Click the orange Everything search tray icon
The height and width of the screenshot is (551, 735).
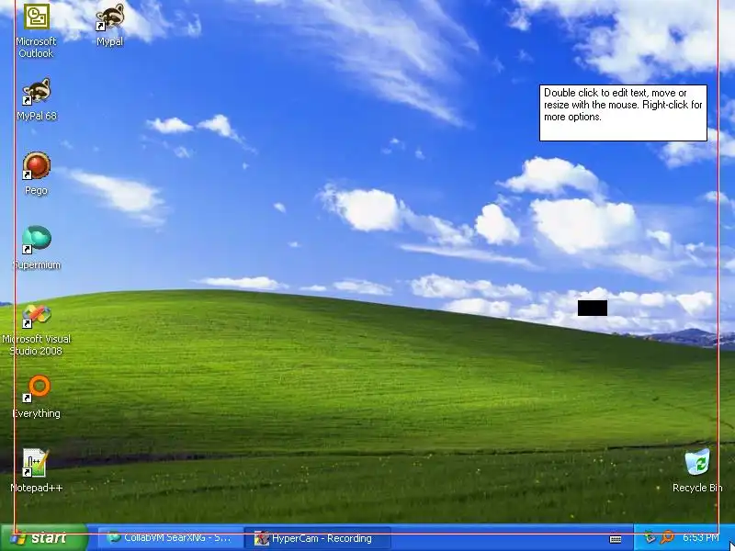tap(667, 537)
